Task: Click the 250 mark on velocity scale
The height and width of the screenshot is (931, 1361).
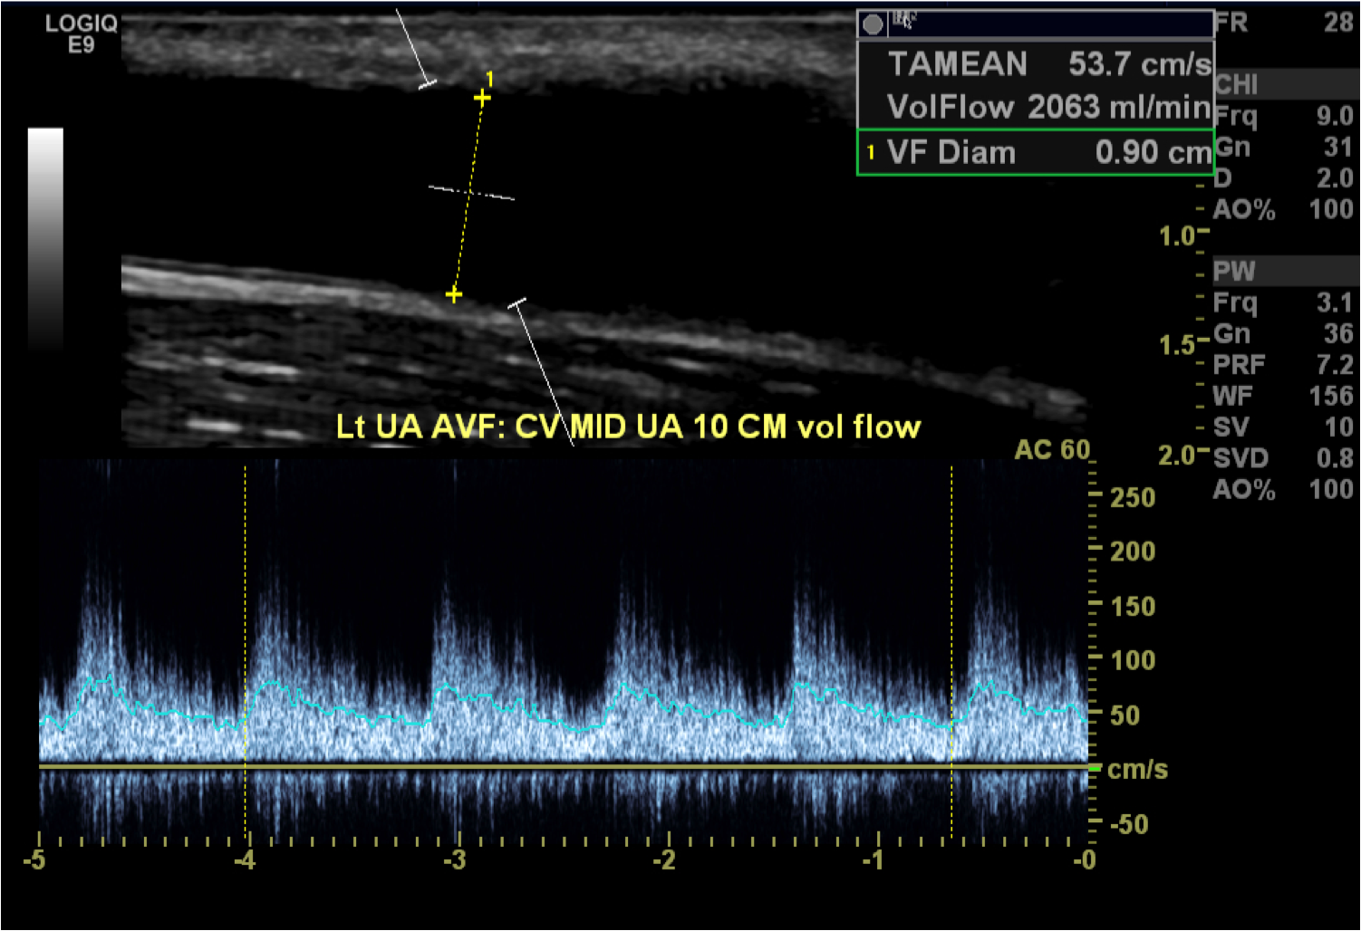Action: [1132, 498]
